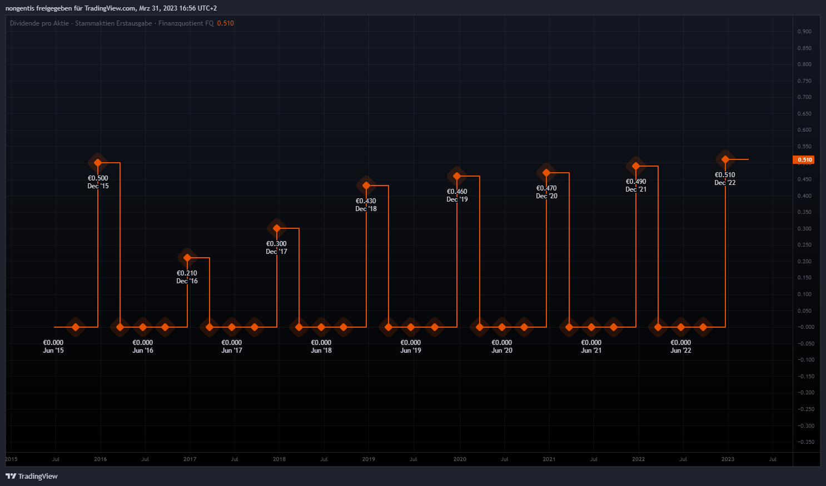The height and width of the screenshot is (486, 826).
Task: Click 2023 on the time axis
Action: pos(728,459)
